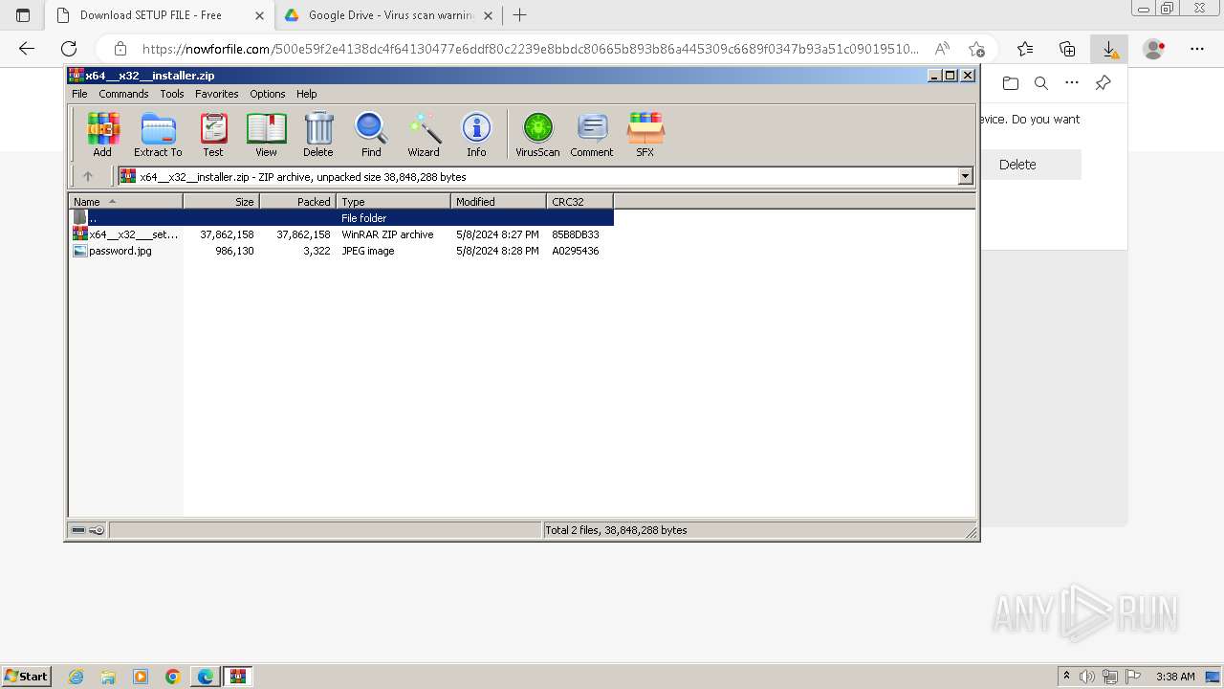Show hidden system tray icons arrow
1224x689 pixels.
click(1066, 677)
